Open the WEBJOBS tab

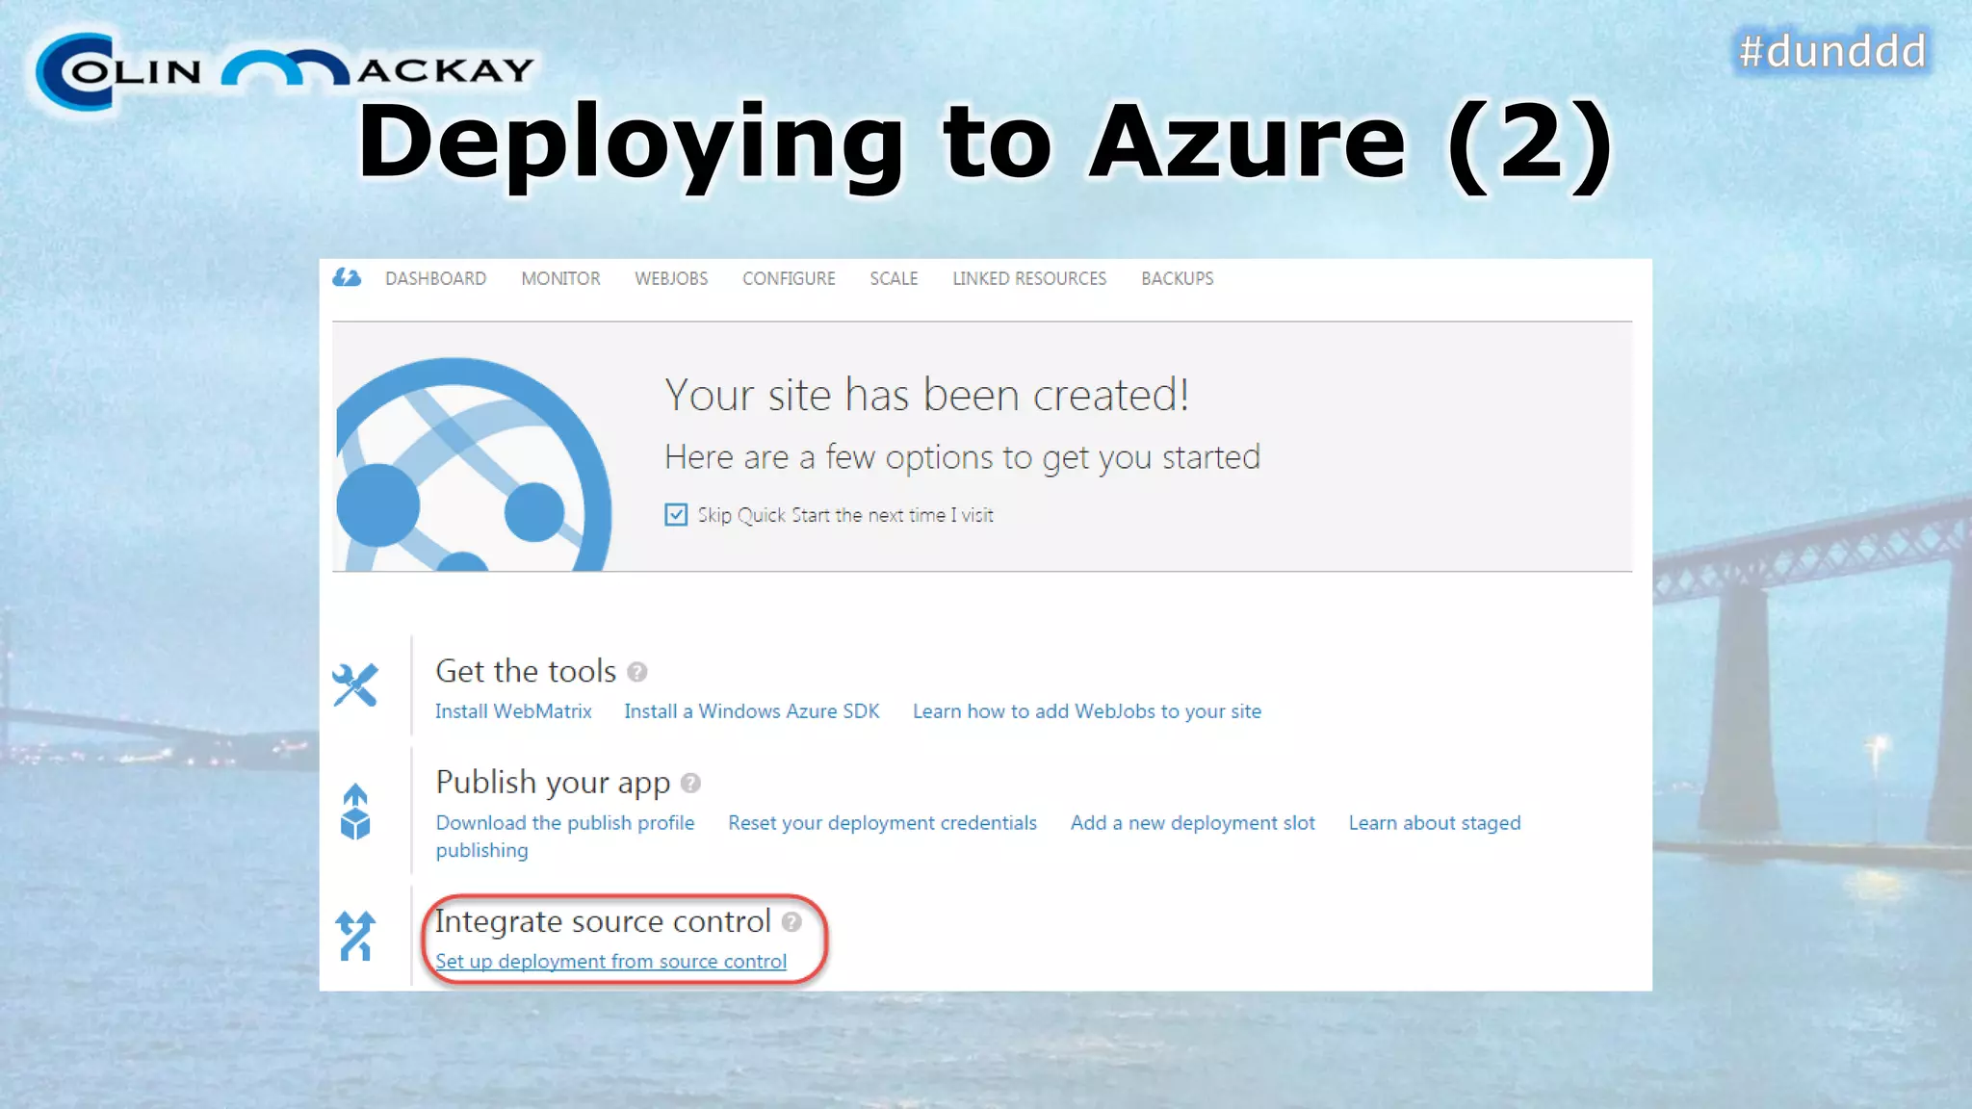pos(671,278)
